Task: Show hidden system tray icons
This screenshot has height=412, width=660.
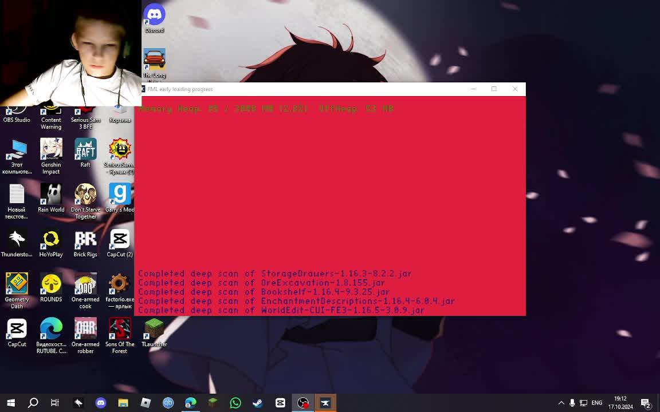Action: coord(561,403)
